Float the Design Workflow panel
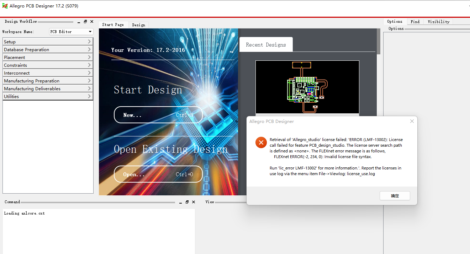The width and height of the screenshot is (470, 254). [x=85, y=22]
